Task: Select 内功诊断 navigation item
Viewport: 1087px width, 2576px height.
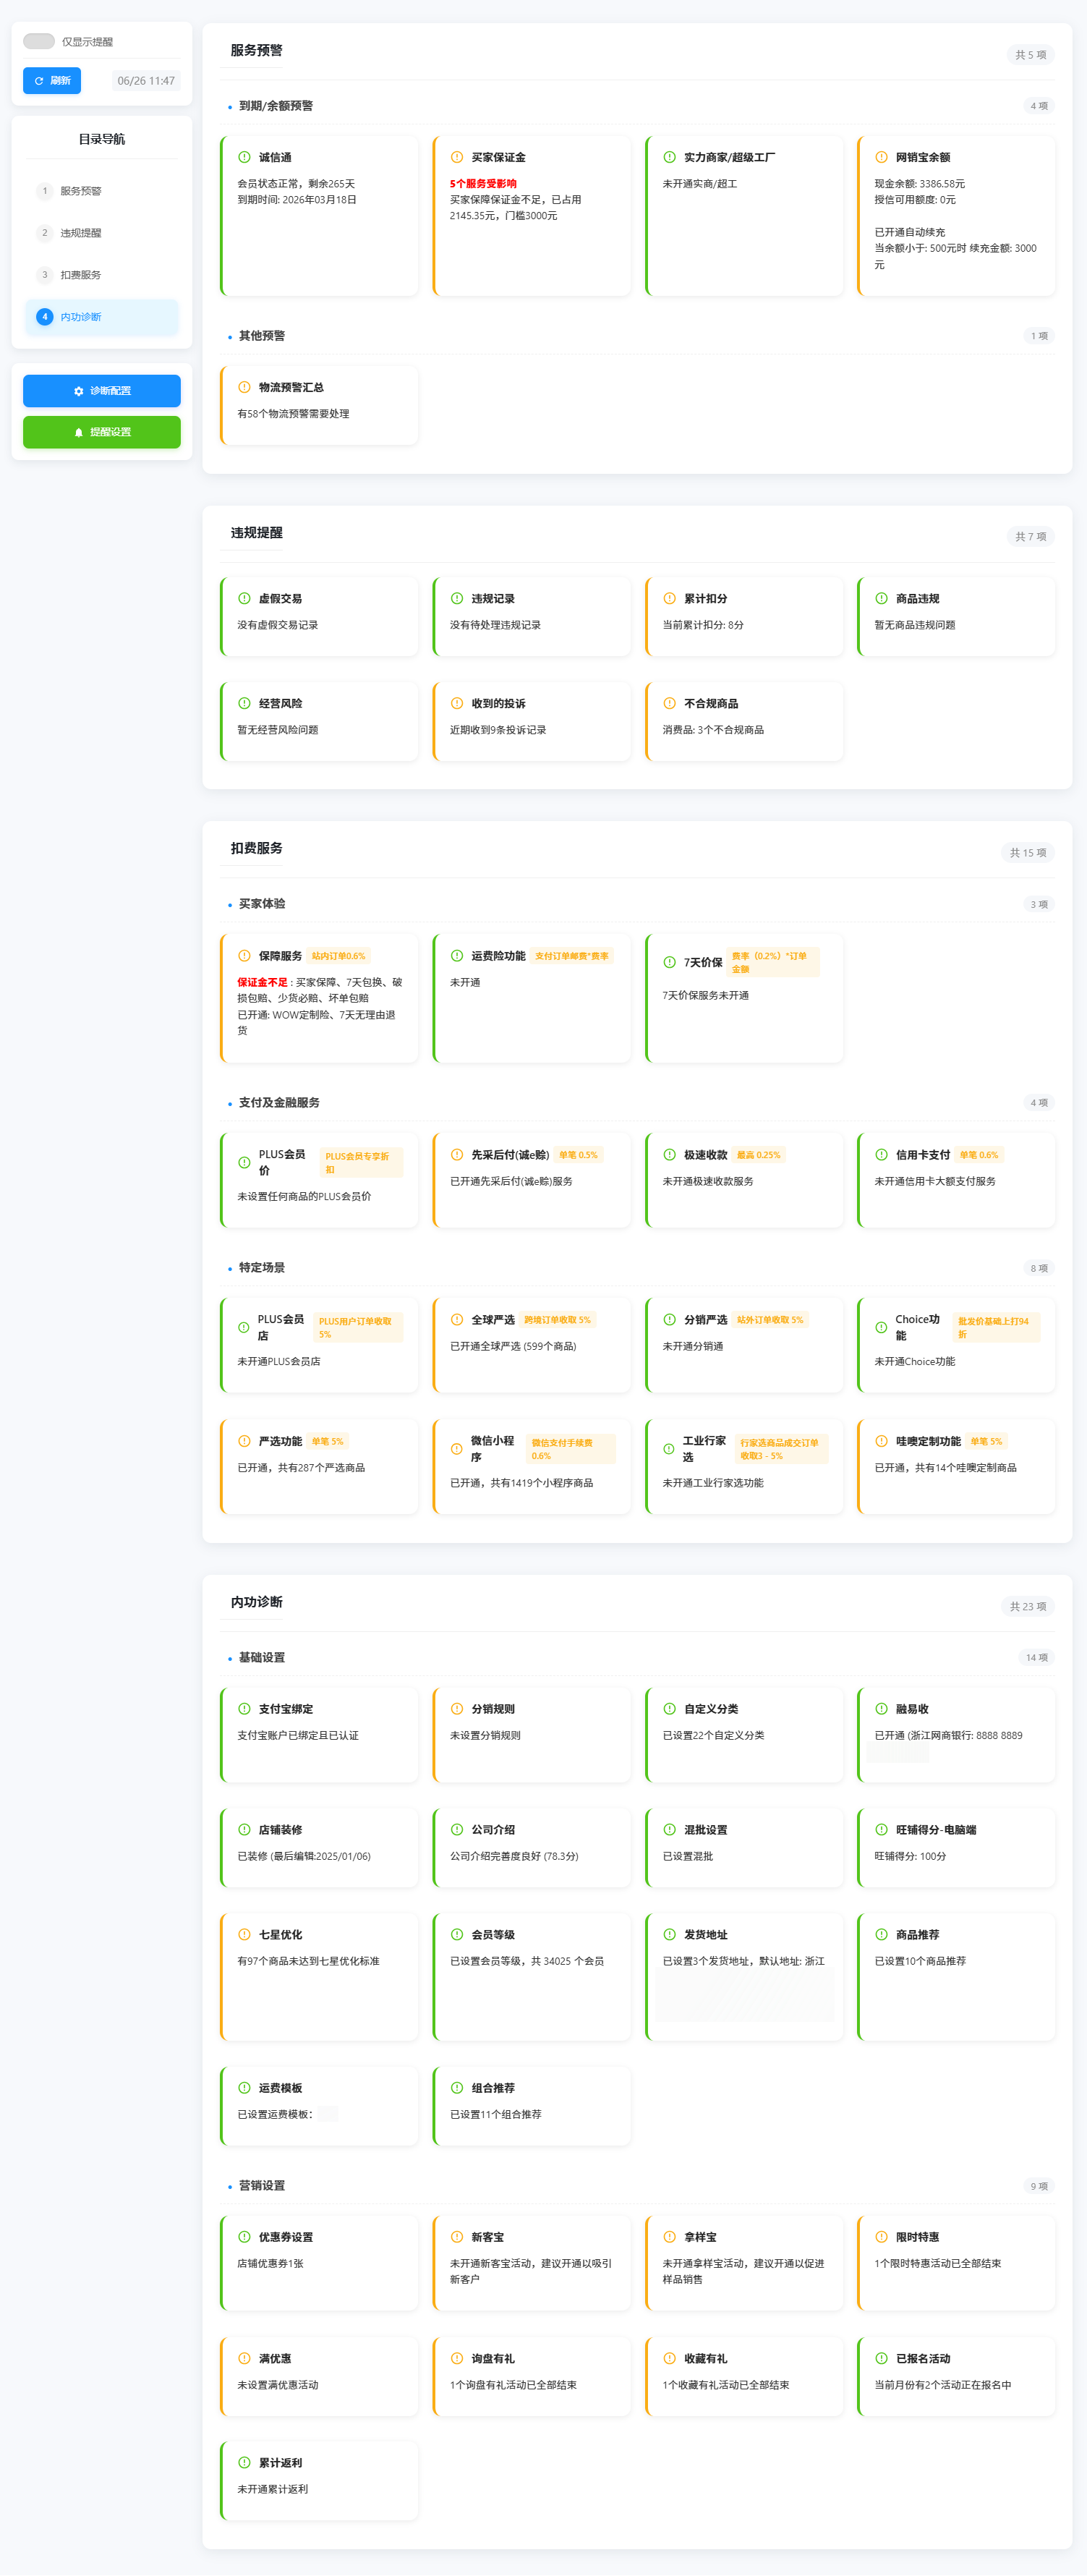Action: click(x=80, y=317)
